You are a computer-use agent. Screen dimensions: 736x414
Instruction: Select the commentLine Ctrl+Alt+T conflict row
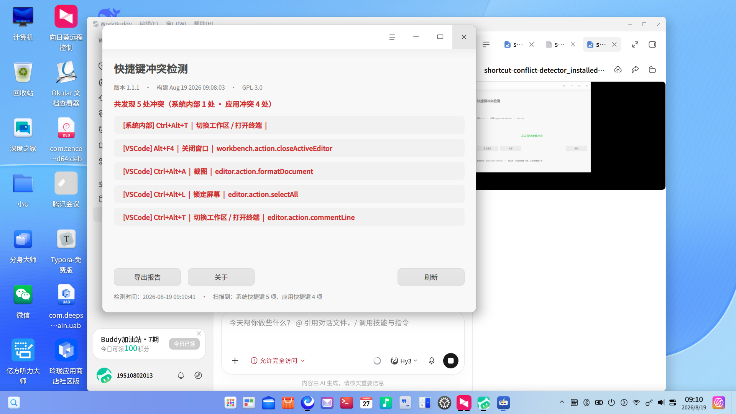click(289, 217)
